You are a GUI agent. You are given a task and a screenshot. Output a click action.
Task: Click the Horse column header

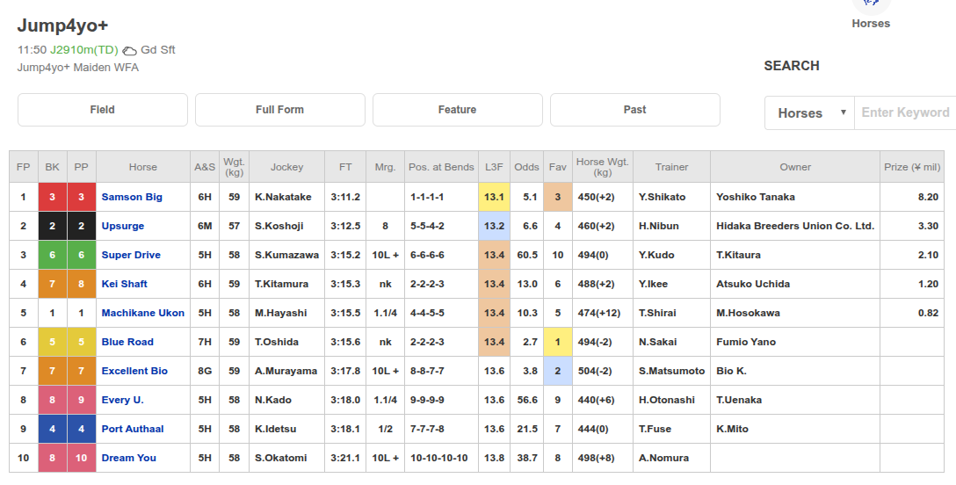pos(142,167)
